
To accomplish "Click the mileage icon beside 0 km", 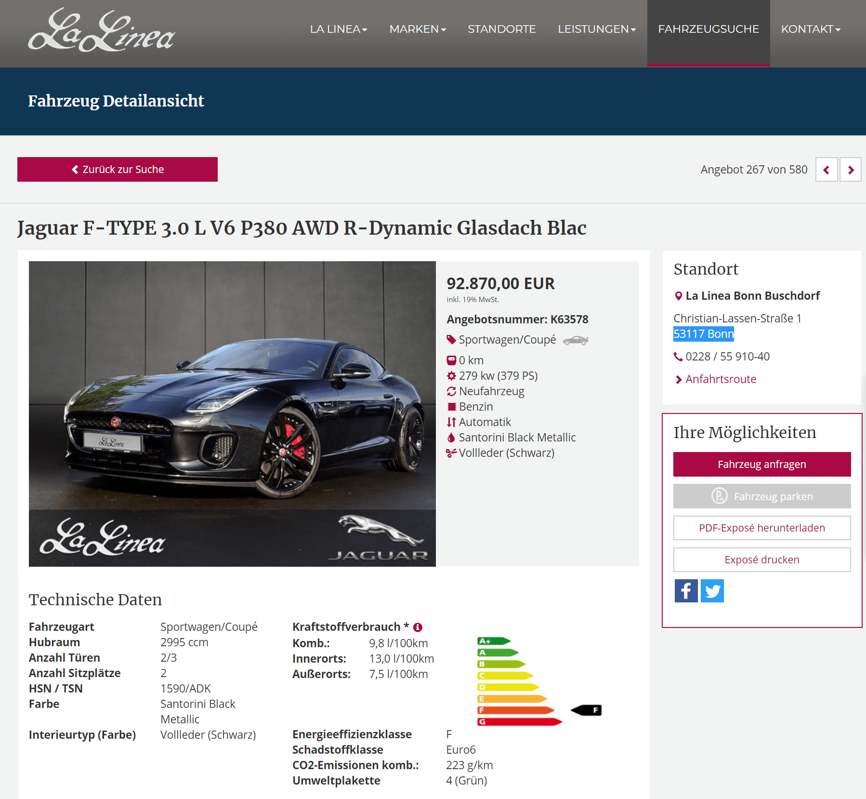I will pos(451,360).
